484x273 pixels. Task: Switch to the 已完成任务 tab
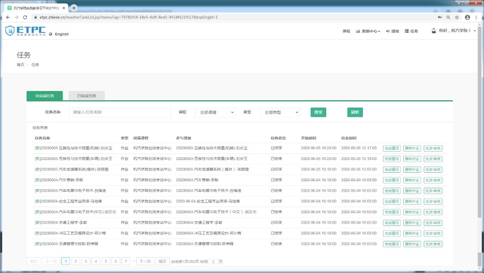click(86, 96)
